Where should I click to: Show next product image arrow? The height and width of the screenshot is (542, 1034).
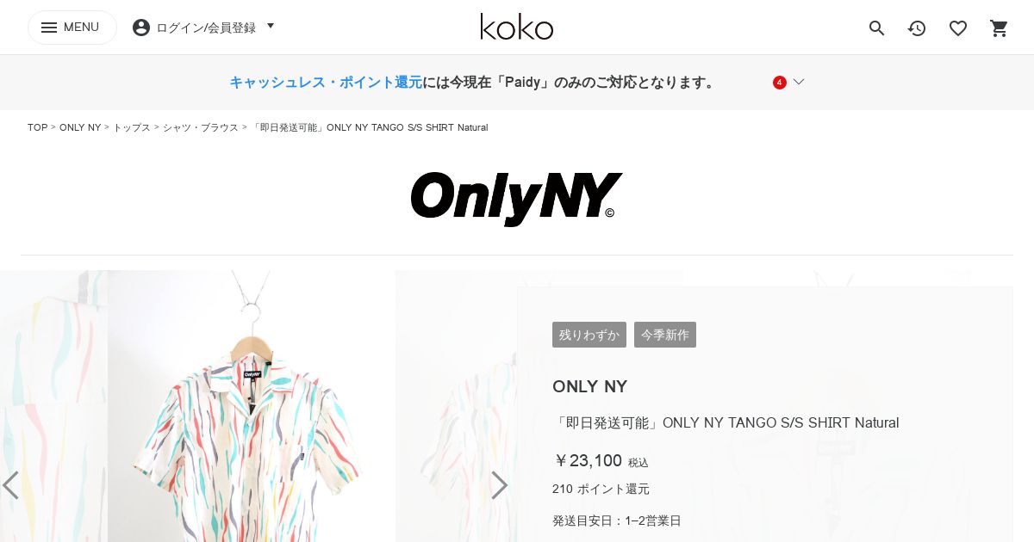[499, 485]
